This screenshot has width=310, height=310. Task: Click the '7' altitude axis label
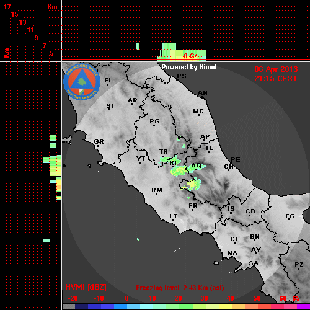pos(44,46)
